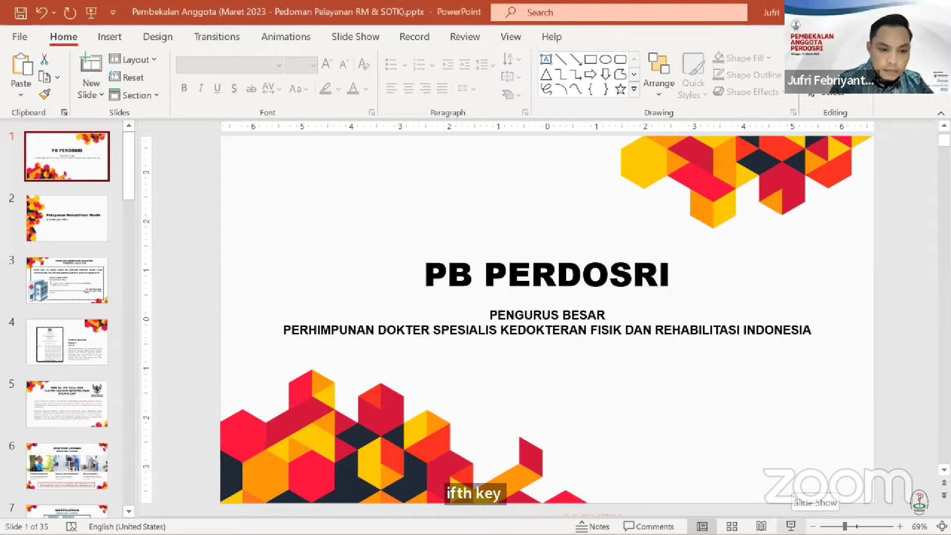Image resolution: width=951 pixels, height=535 pixels.
Task: Switch to the Animations tab
Action: click(x=286, y=37)
